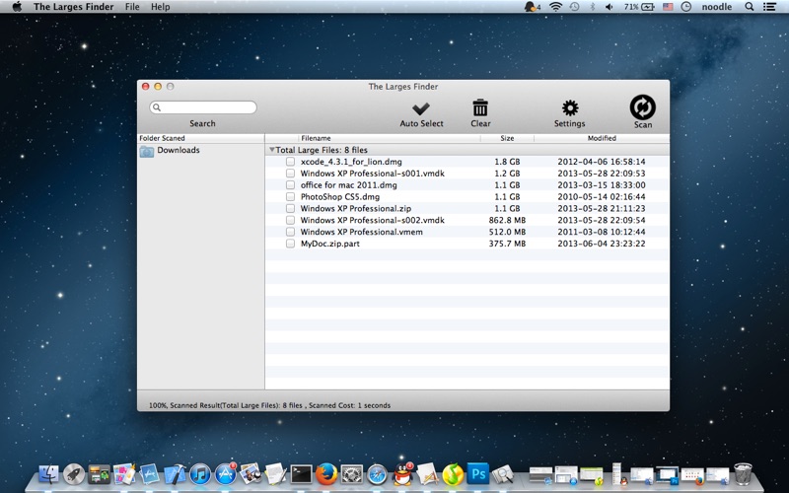Open Launchpad rocket icon in the dock
789x493 pixels.
click(x=74, y=474)
